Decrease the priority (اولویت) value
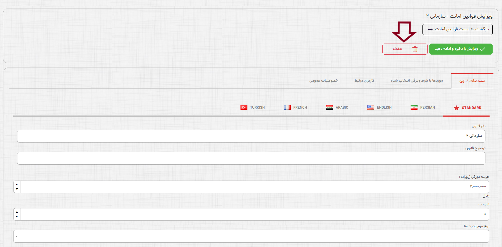 [17, 217]
